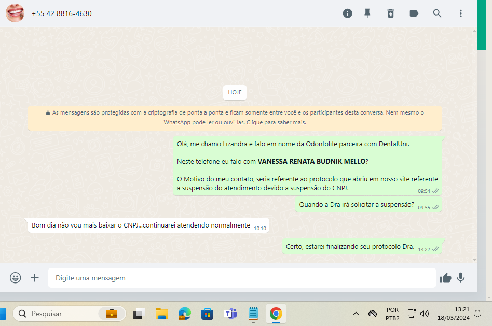Focus the "Digite uma mensagem" field
The height and width of the screenshot is (326, 492).
(x=242, y=278)
